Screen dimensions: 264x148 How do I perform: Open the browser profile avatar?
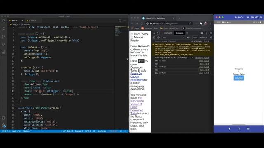tap(205, 23)
